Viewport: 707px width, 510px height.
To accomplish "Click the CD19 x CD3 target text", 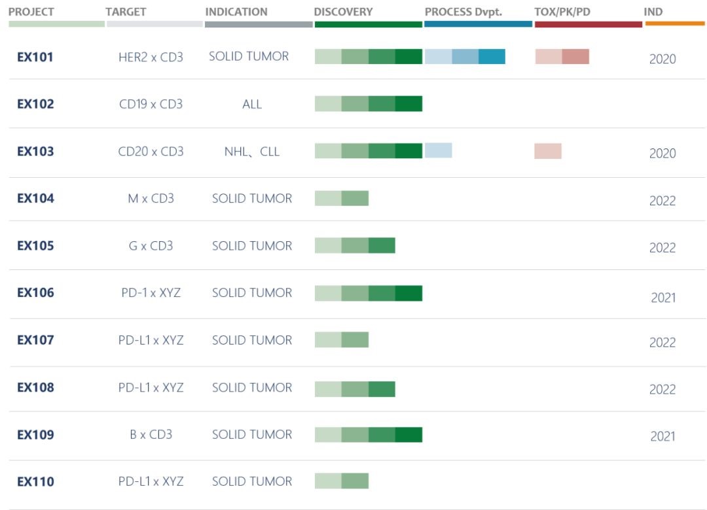I will pos(151,104).
